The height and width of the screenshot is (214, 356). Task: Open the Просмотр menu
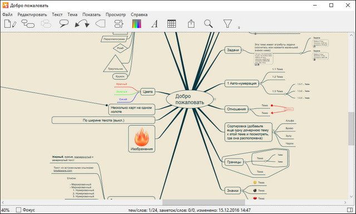pos(116,14)
